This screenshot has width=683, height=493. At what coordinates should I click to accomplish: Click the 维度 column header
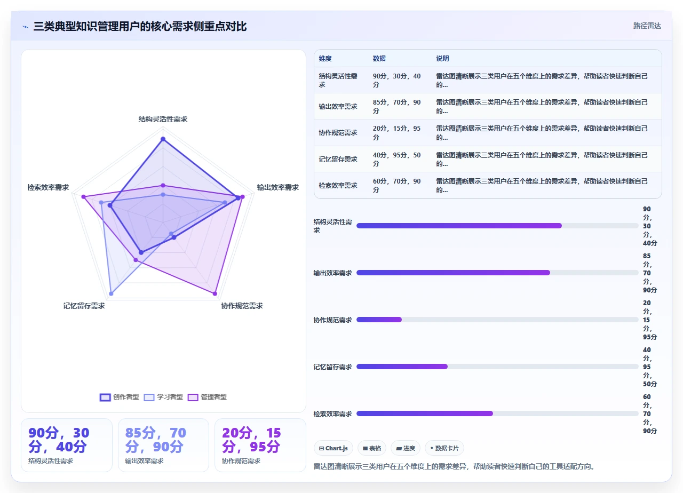325,58
